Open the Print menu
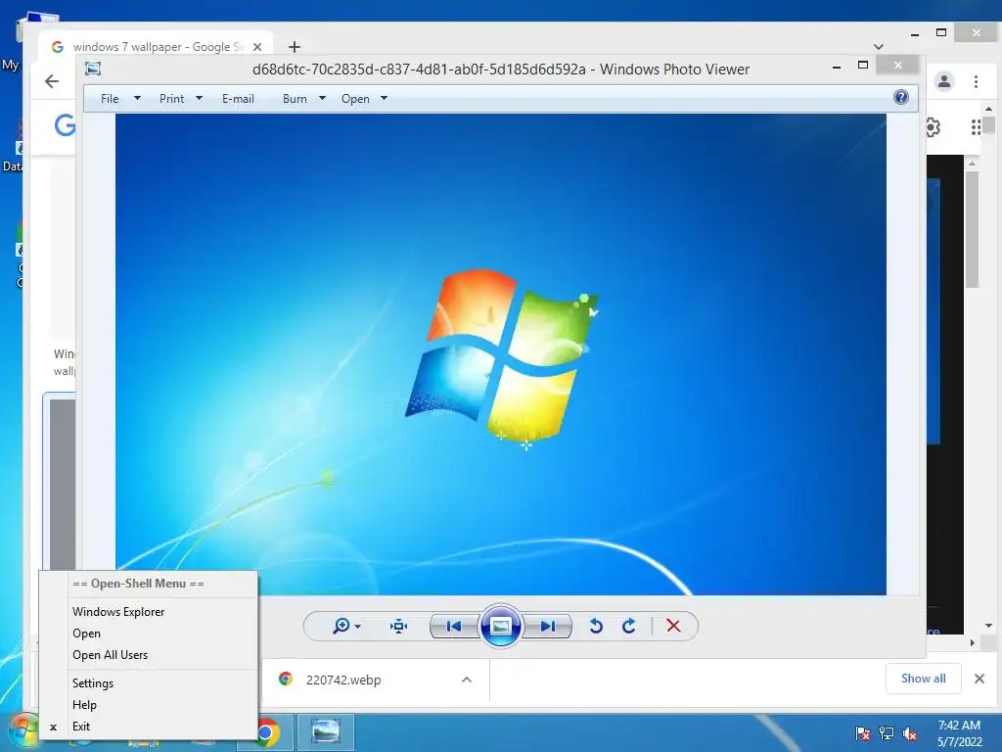This screenshot has width=1002, height=752. [171, 99]
